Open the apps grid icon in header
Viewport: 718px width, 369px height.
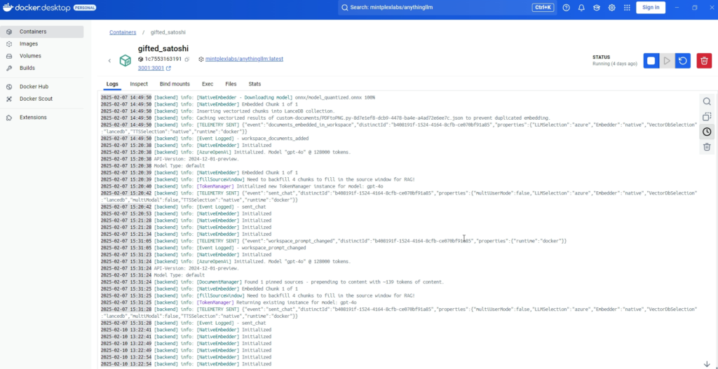point(627,7)
